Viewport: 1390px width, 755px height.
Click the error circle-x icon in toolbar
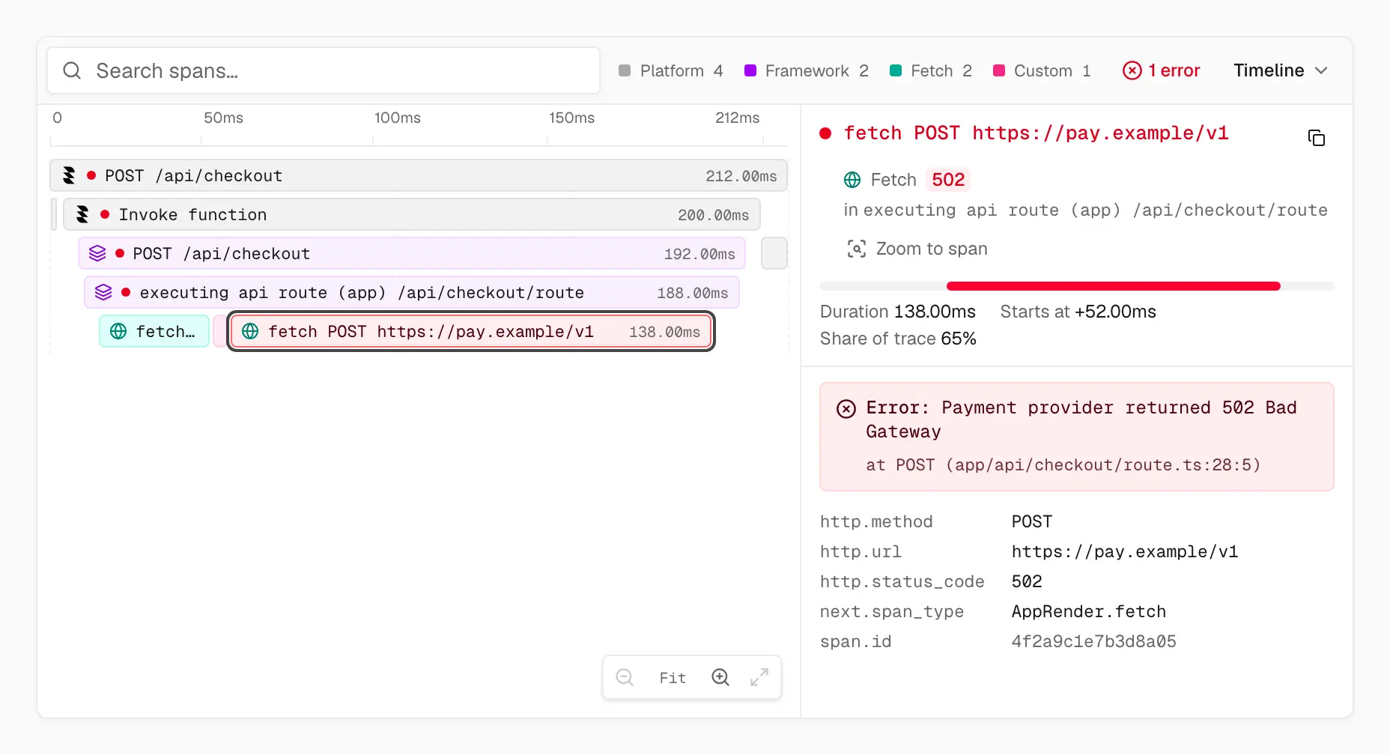1132,70
